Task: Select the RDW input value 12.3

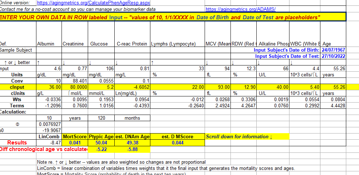Action: [244, 69]
